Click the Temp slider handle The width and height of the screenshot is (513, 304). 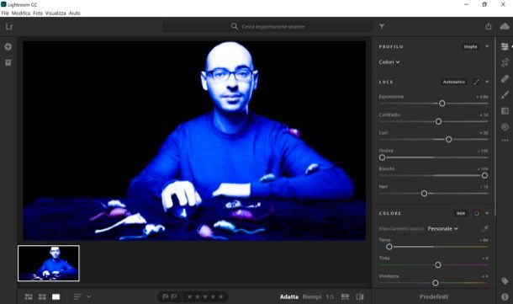click(389, 247)
